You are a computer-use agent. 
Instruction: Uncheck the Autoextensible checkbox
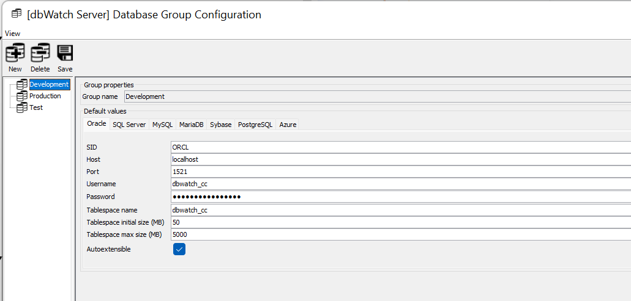(x=179, y=249)
